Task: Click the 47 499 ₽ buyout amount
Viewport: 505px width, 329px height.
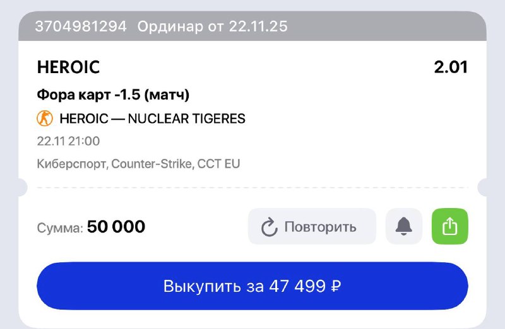Action: [x=305, y=286]
